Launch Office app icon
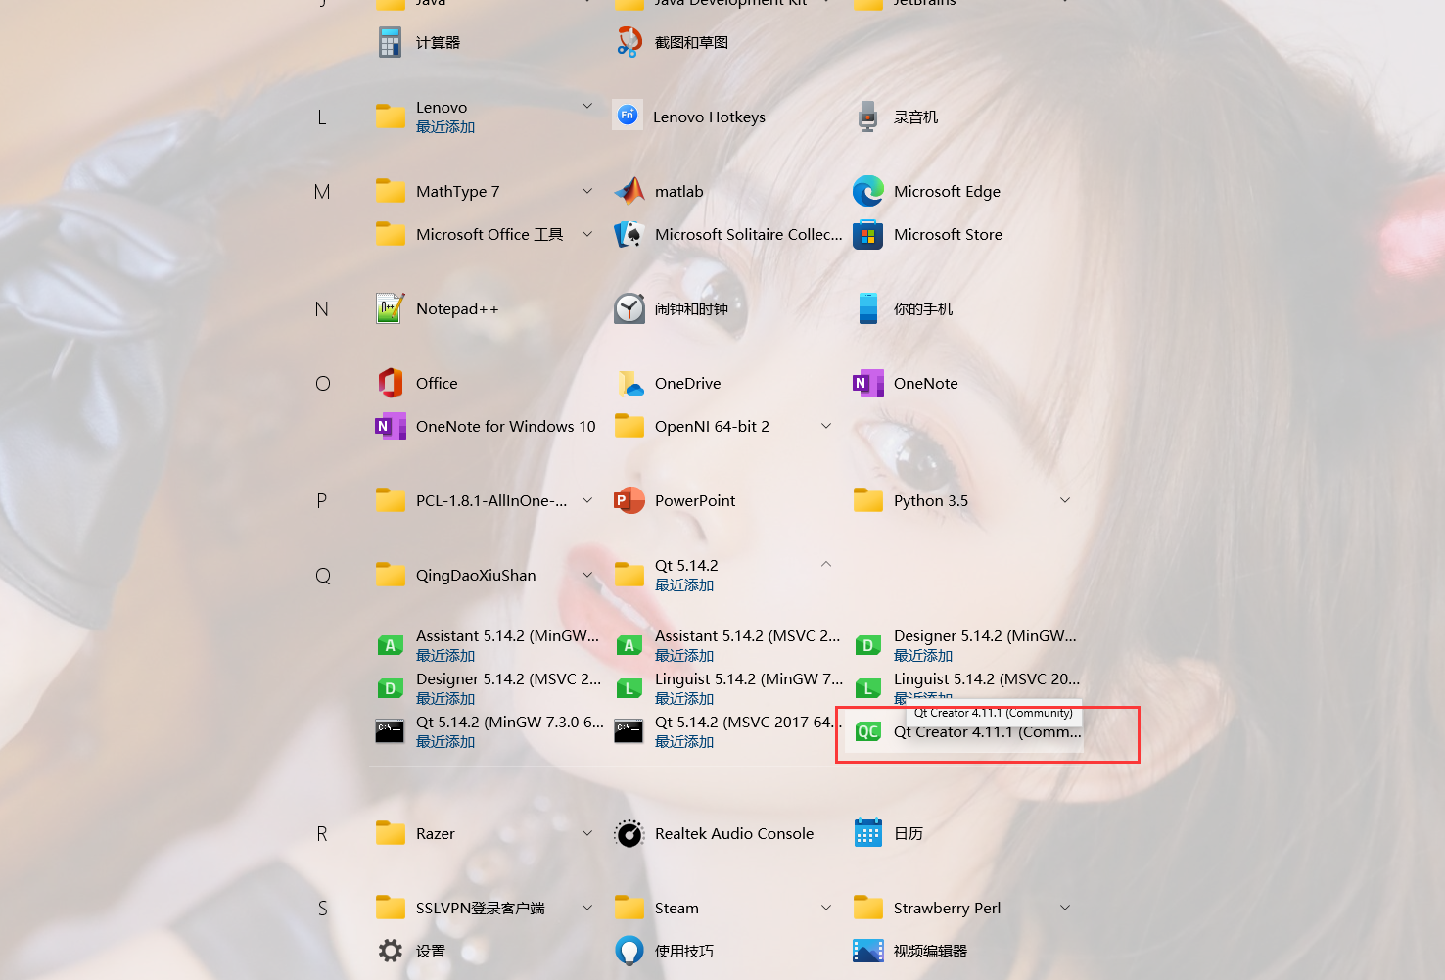1445x980 pixels. click(x=391, y=383)
